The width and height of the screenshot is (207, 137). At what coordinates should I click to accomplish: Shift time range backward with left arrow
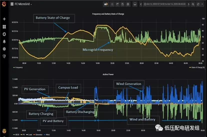click(141, 4)
